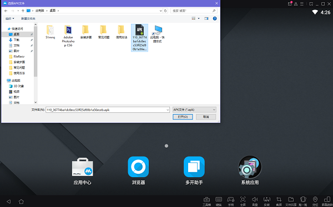333x207 pixels.
Task: Open the file type APK filter dropdown
Action: point(194,110)
